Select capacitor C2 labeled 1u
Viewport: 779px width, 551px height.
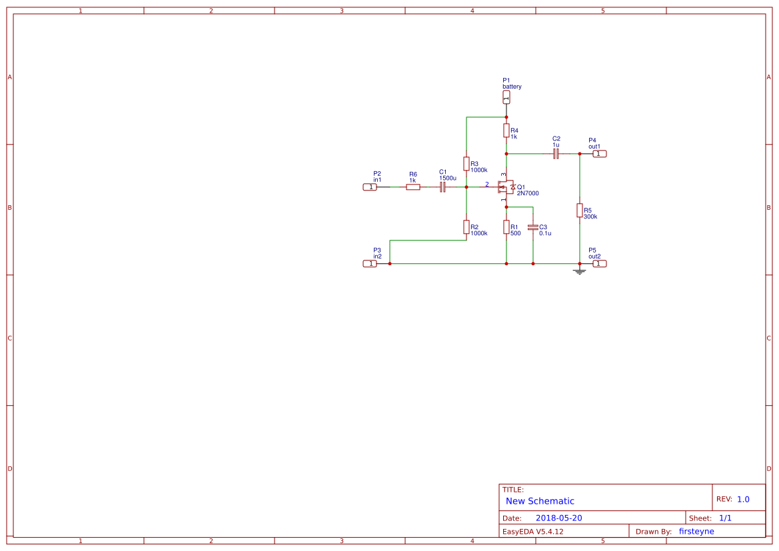555,153
